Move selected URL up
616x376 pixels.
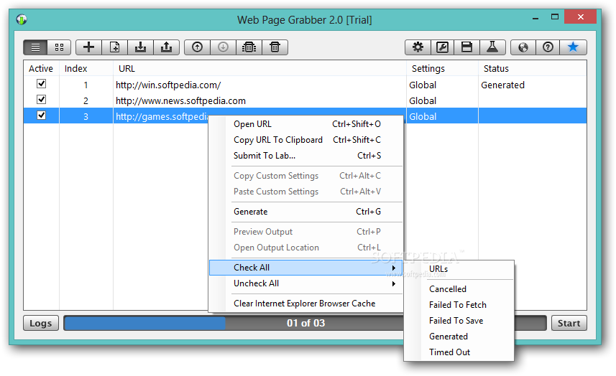[197, 47]
